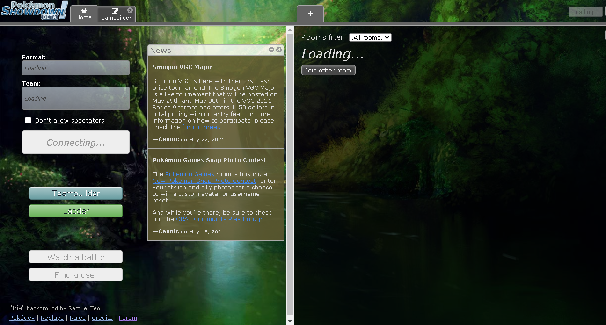This screenshot has width=606, height=325.
Task: Minimize the News panel
Action: [271, 50]
